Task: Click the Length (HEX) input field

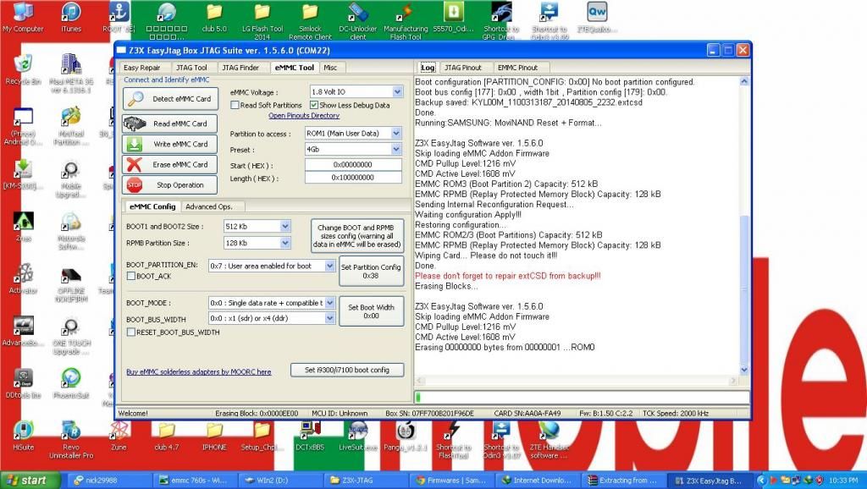Action: tap(353, 178)
